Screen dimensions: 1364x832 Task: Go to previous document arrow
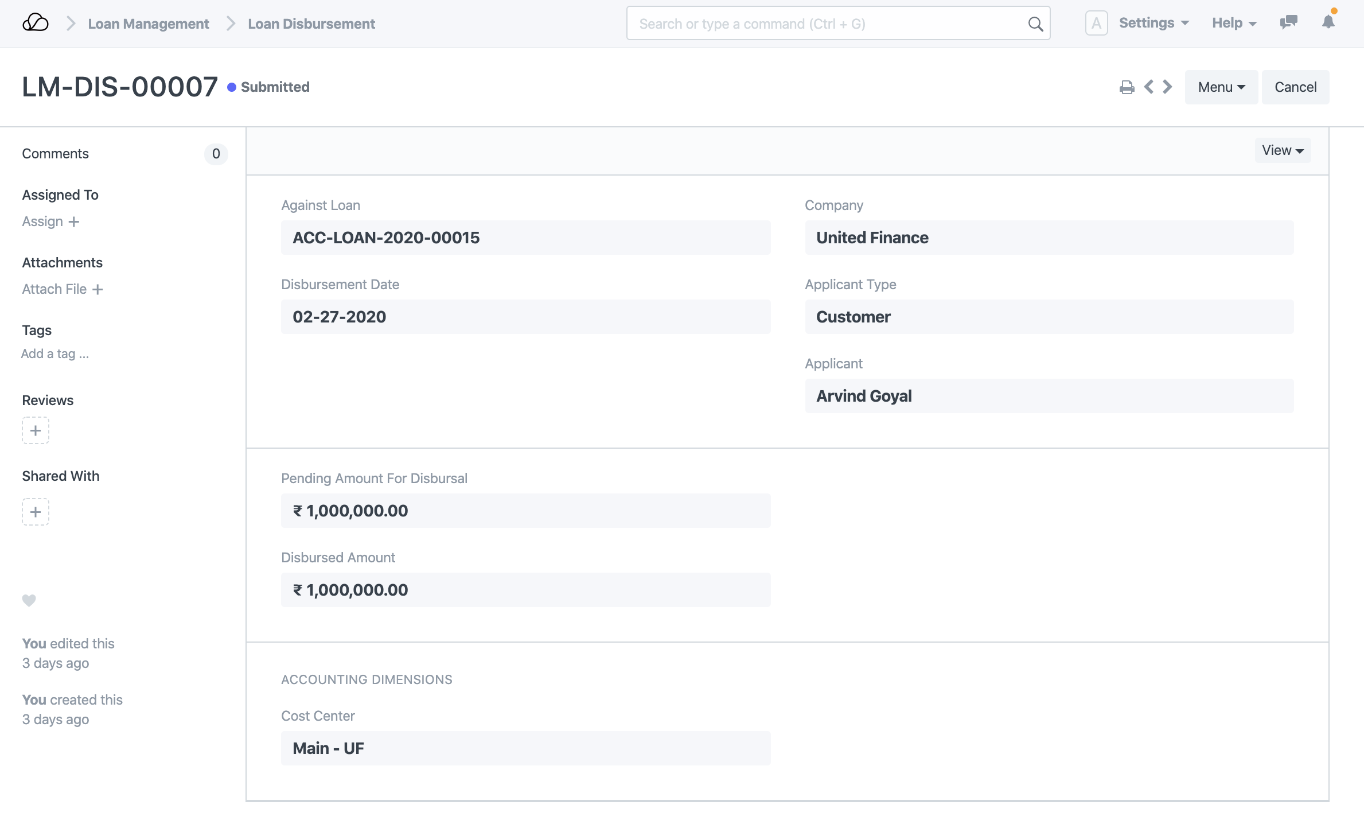click(1148, 87)
